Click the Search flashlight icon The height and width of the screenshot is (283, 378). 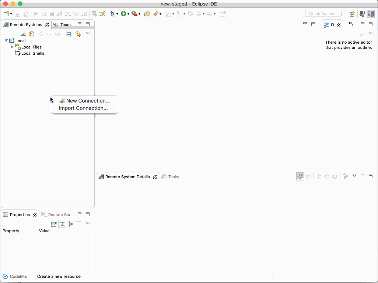pos(155,14)
